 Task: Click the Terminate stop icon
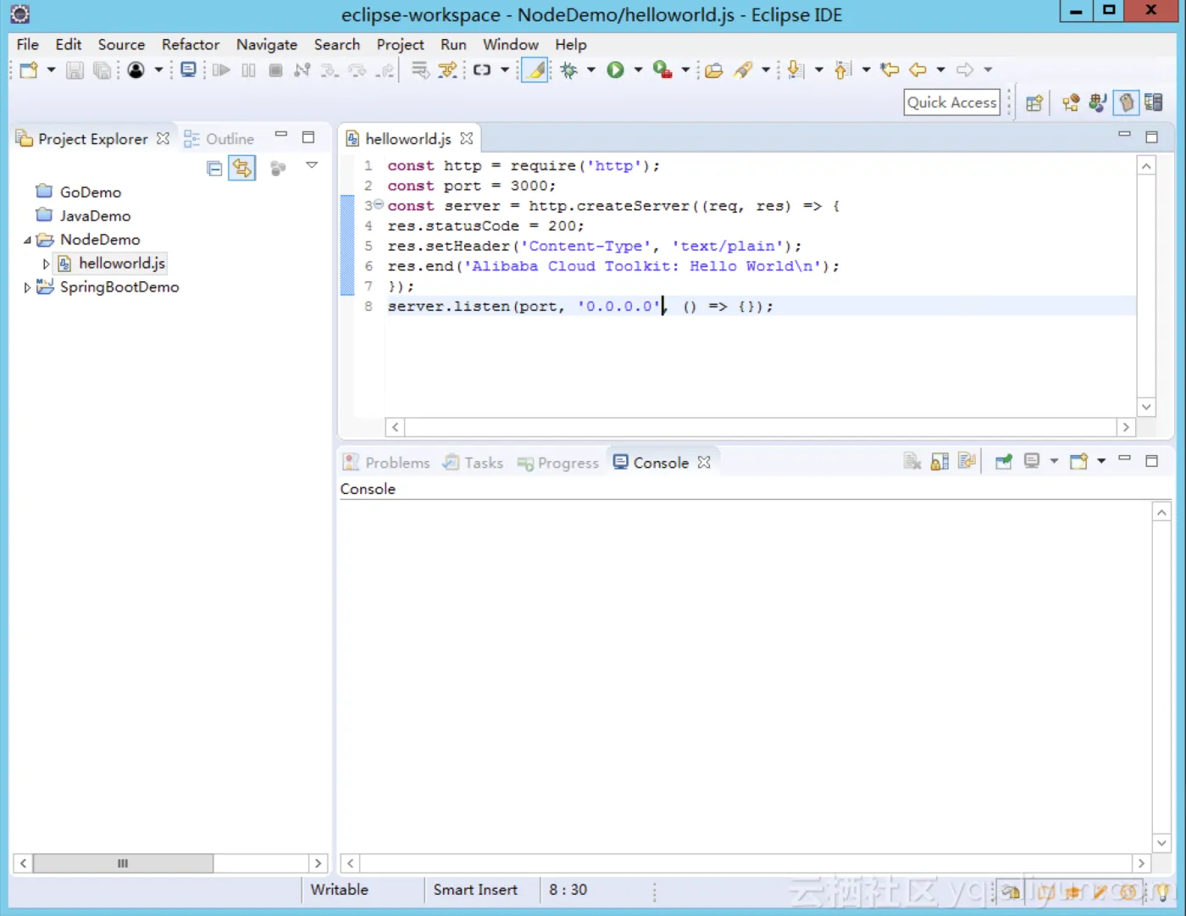coord(275,70)
